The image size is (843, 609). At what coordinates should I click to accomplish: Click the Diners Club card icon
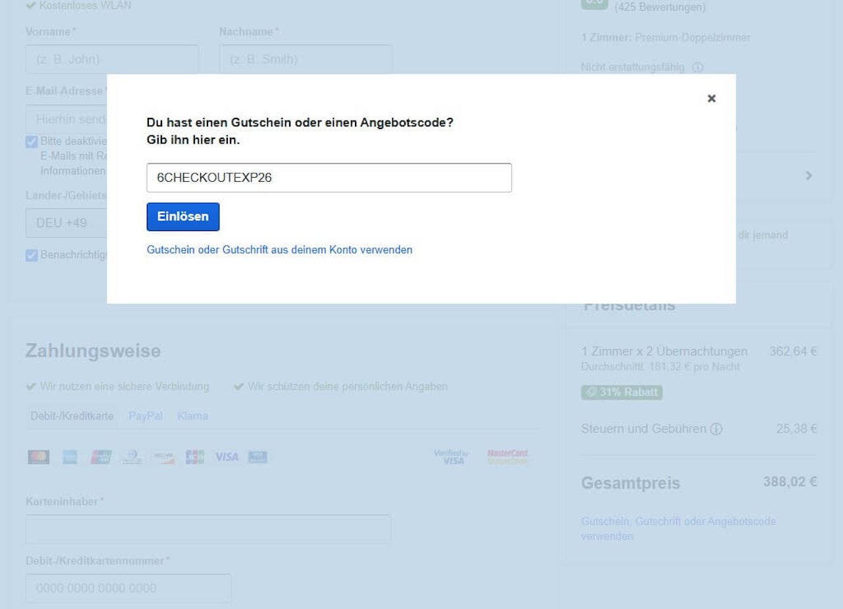[x=132, y=457]
